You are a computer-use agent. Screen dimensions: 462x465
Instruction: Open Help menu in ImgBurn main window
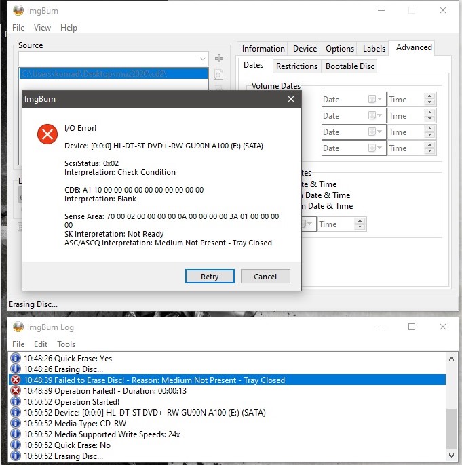point(69,28)
